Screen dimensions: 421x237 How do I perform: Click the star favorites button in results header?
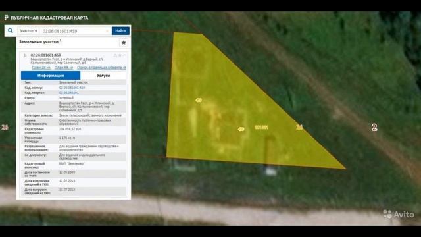click(124, 43)
